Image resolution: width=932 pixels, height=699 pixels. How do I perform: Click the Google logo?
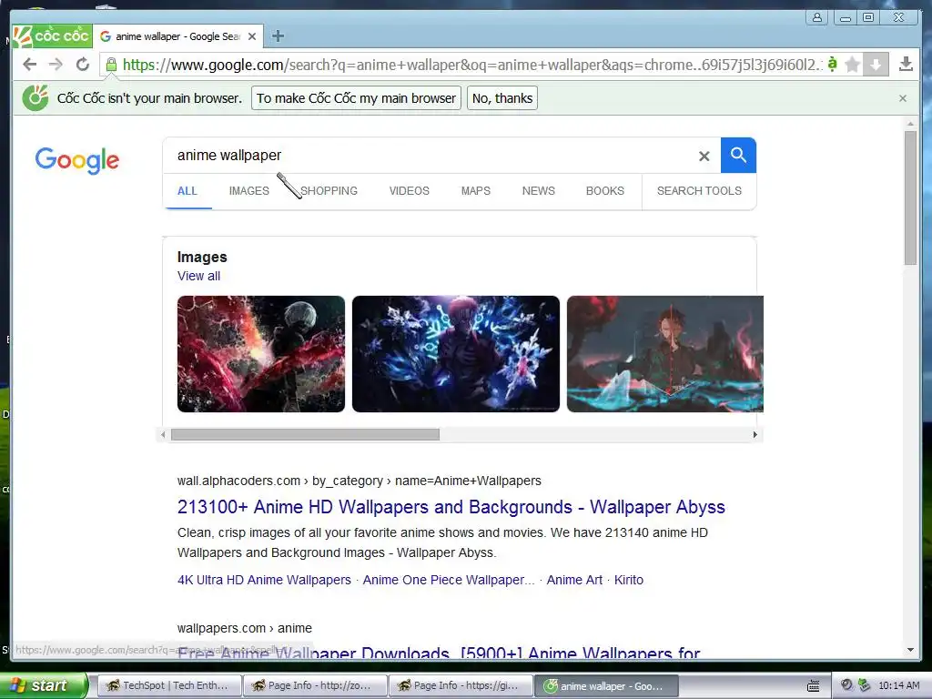[x=77, y=160]
